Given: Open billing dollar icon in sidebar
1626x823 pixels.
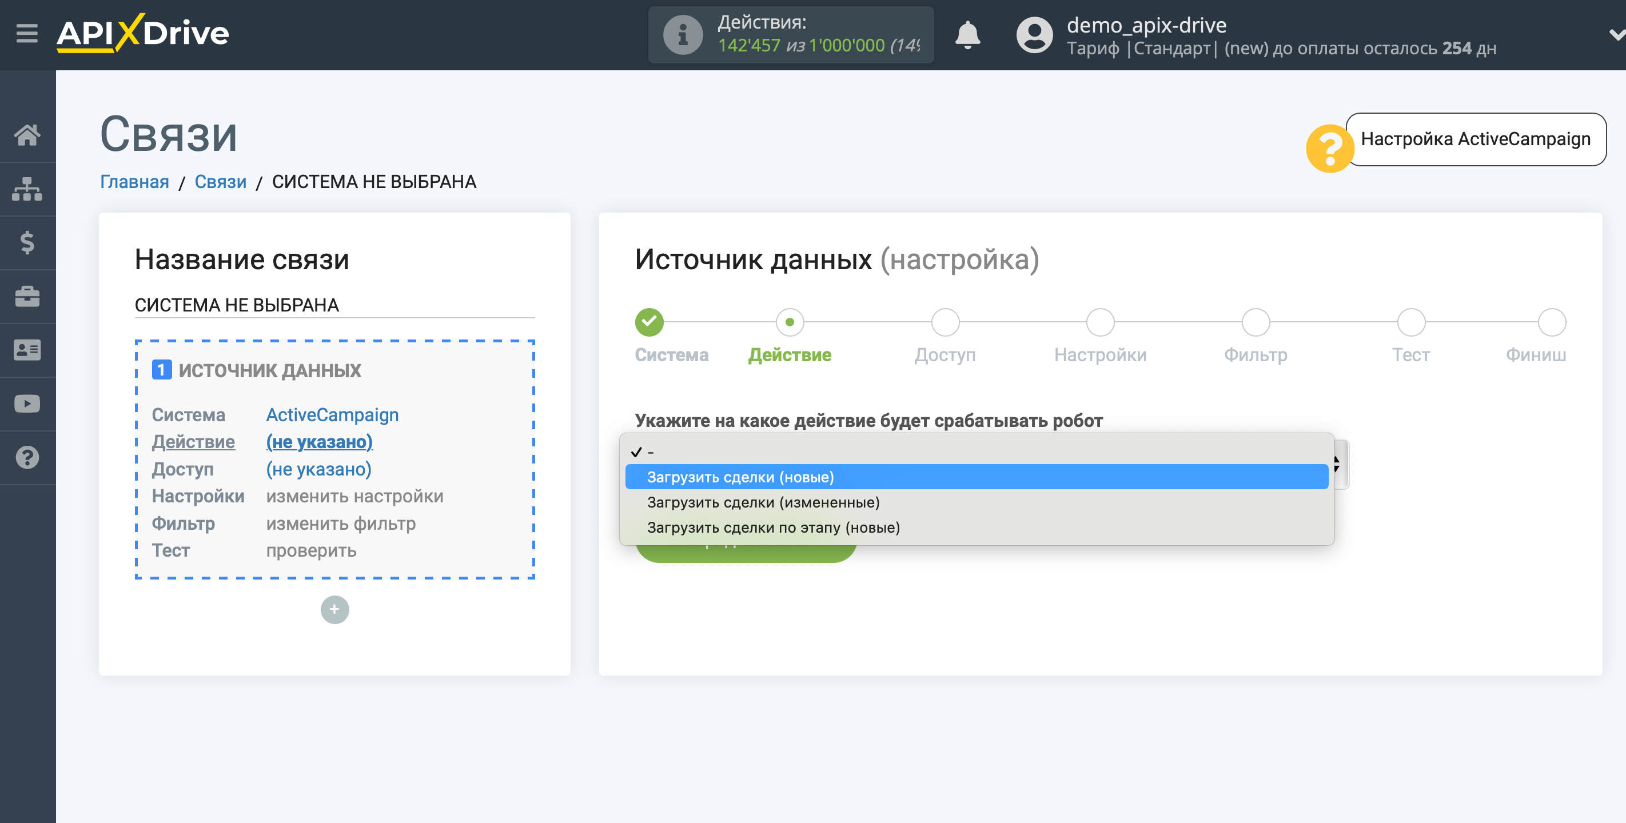Looking at the screenshot, I should click(27, 242).
